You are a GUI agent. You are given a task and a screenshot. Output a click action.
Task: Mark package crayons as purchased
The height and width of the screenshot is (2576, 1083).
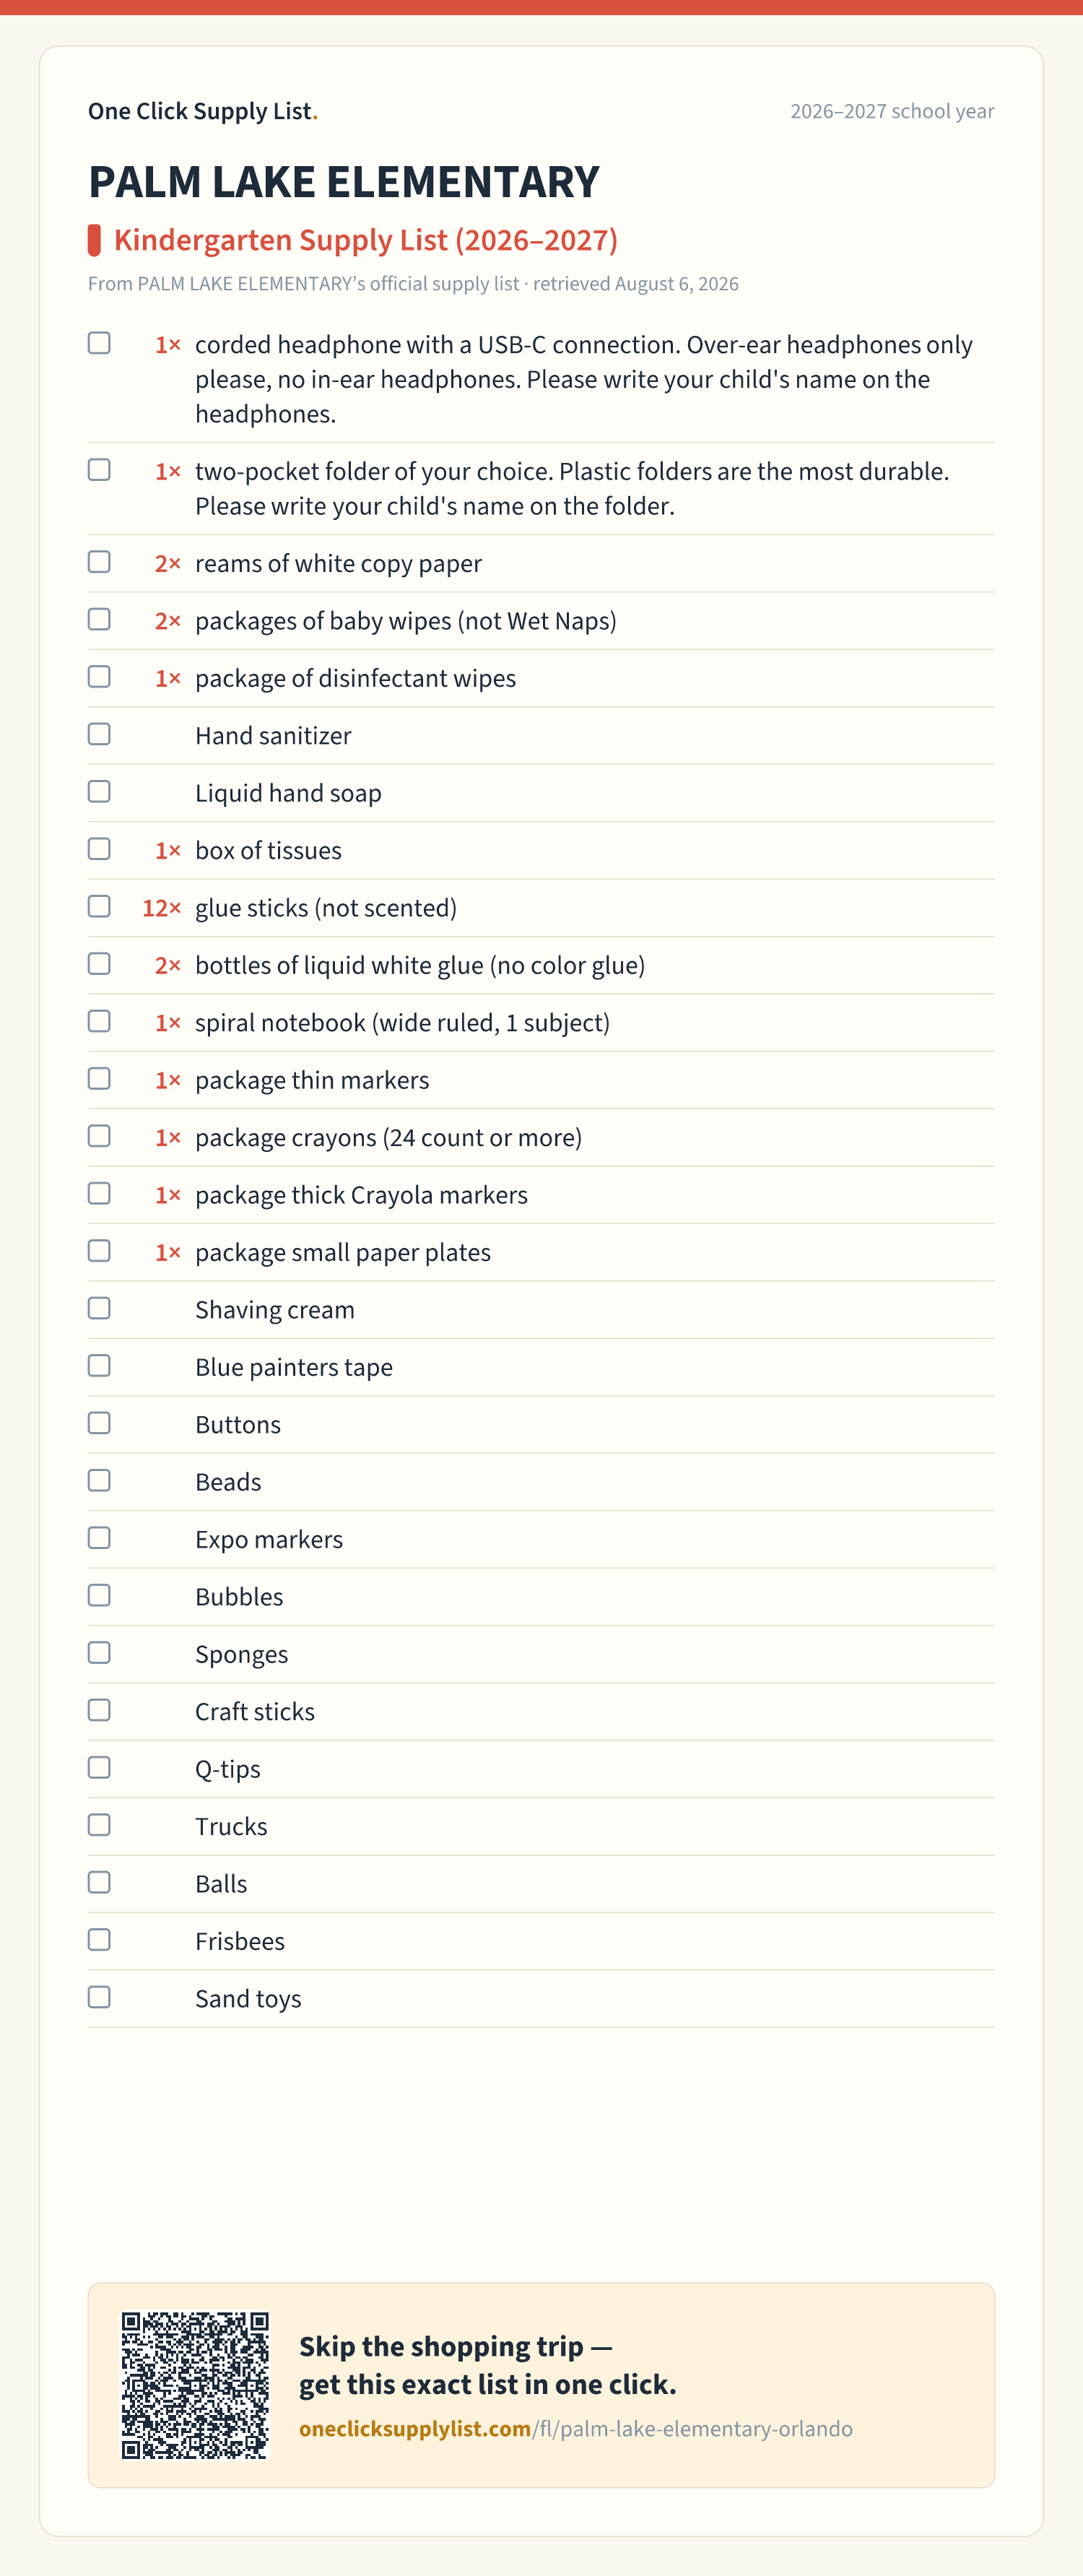pyautogui.click(x=99, y=1136)
